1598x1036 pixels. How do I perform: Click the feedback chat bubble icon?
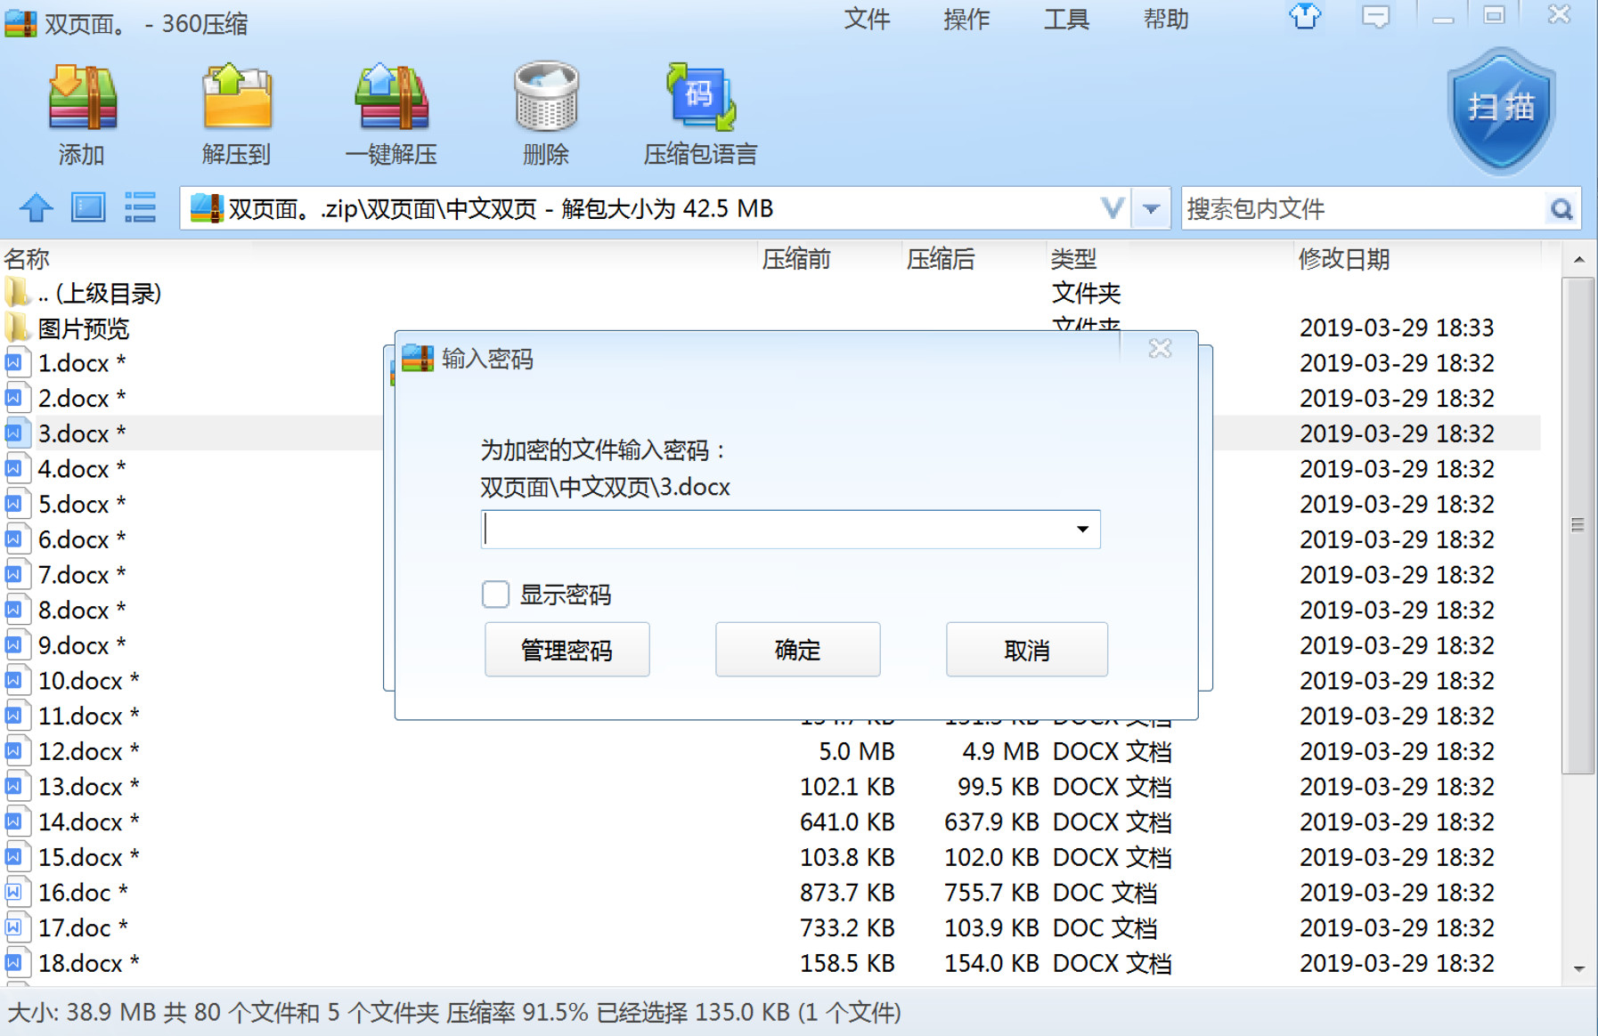tap(1376, 18)
